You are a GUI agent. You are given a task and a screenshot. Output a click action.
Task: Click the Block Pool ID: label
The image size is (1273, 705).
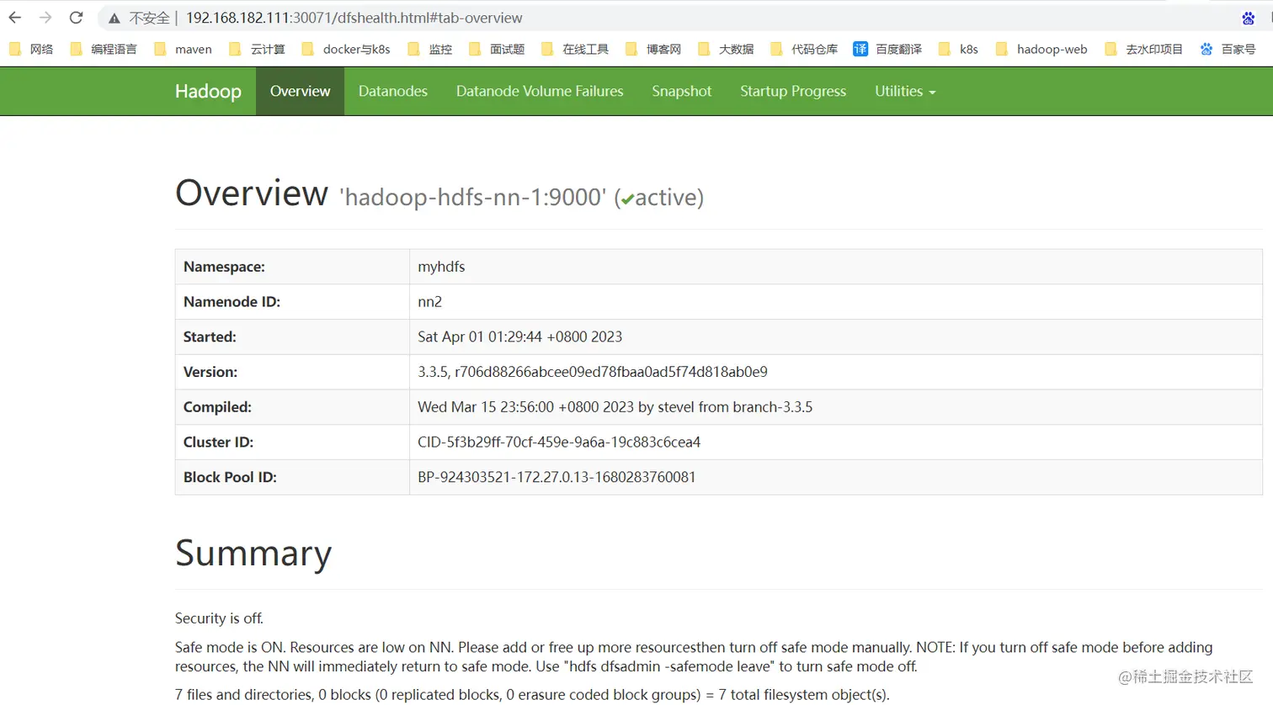230,477
